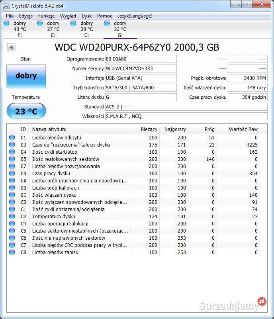Sort by the Wartość Raw column header
Image resolution: width=274 pixels, height=319 pixels.
click(x=243, y=129)
